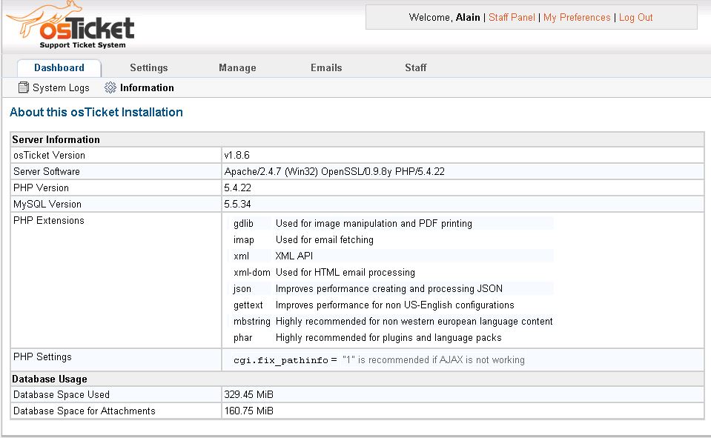Select the 160.75 MiB value
711x438 pixels.
(x=248, y=411)
